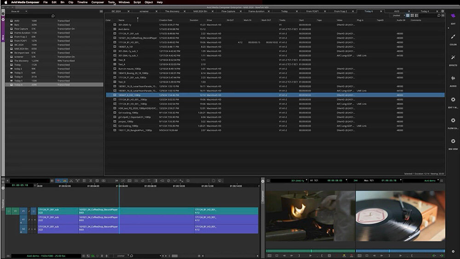Screen dimensions: 460x259
Task: Toggle the A2 record track selector
Action: [23, 229]
